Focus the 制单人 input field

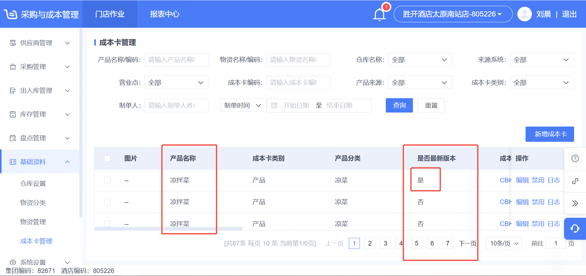(x=176, y=106)
